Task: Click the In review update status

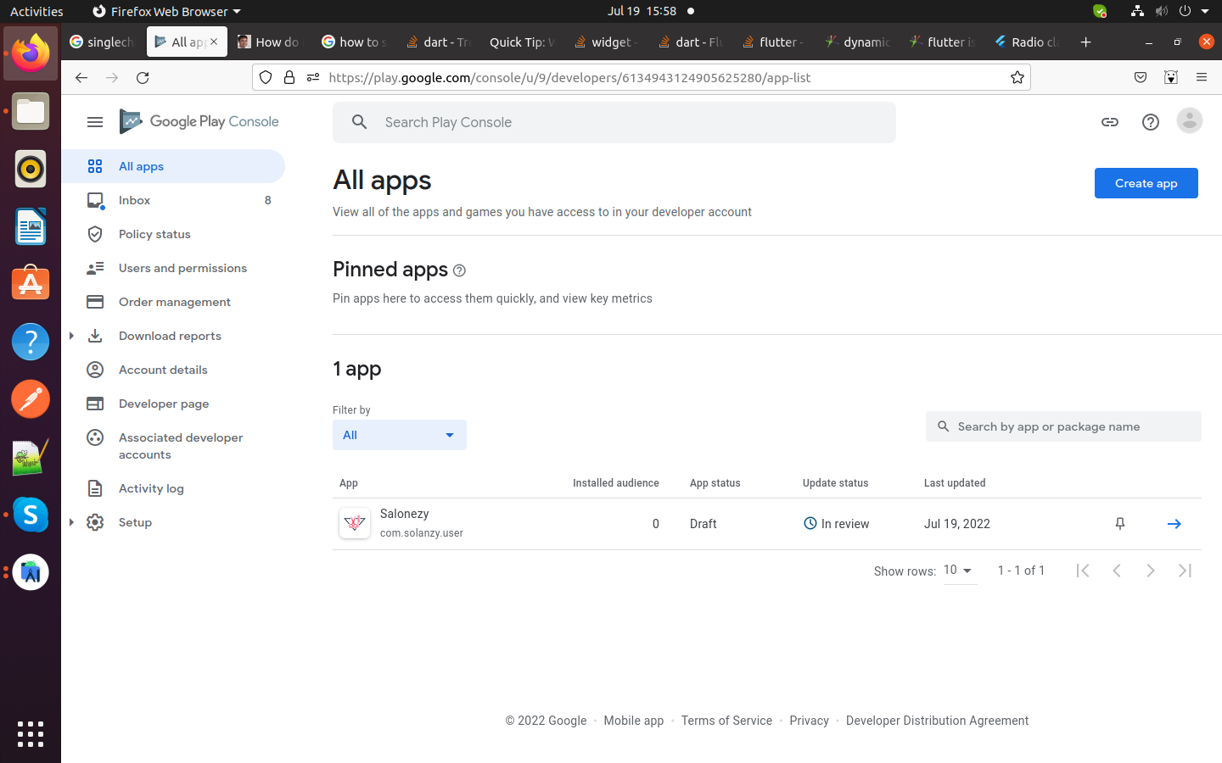Action: [836, 524]
